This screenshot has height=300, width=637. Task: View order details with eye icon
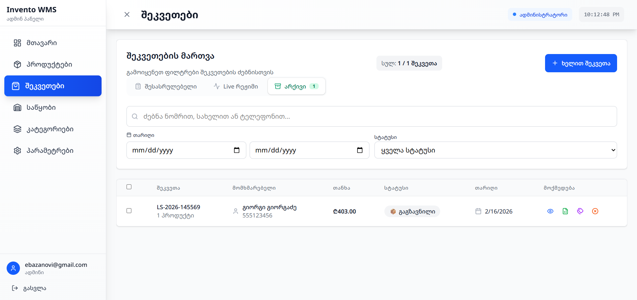pos(550,211)
